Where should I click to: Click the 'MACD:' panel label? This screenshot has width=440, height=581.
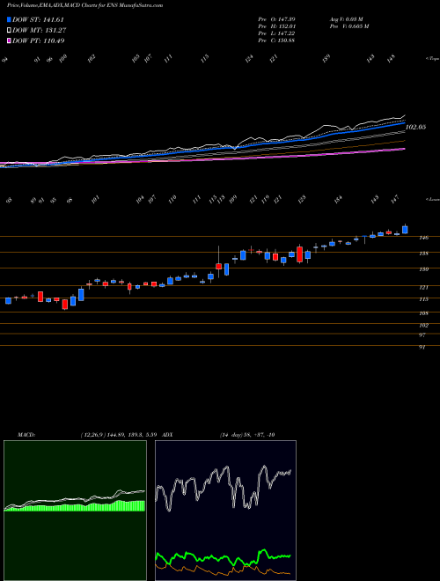(x=26, y=435)
